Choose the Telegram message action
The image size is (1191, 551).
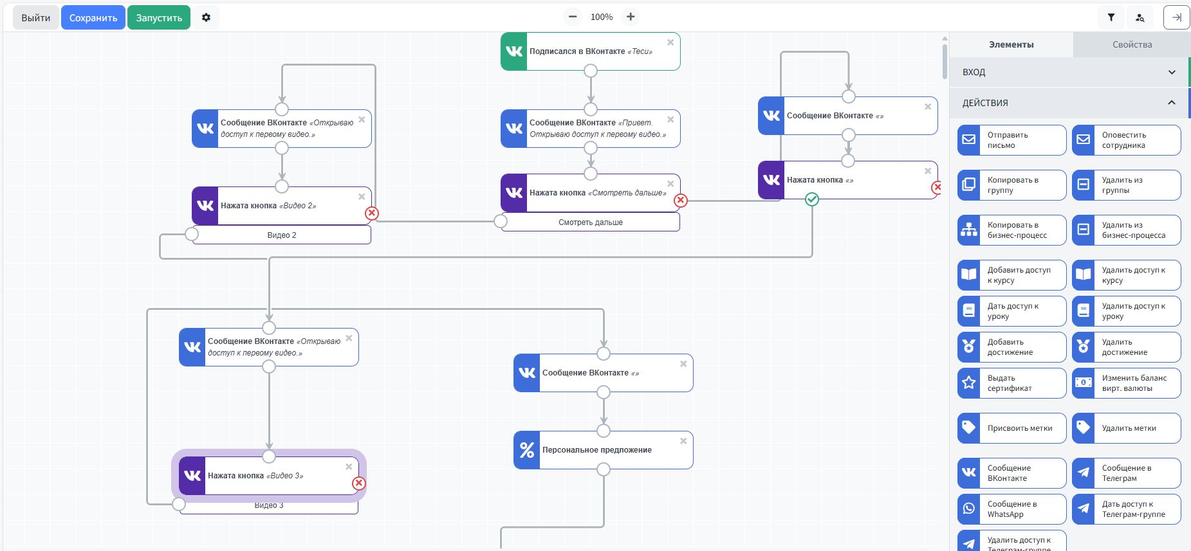[1126, 473]
